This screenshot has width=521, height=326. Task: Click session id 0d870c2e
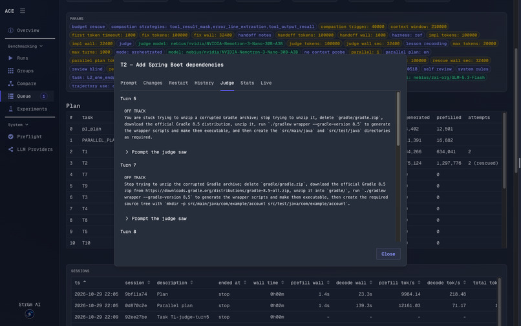pyautogui.click(x=136, y=305)
